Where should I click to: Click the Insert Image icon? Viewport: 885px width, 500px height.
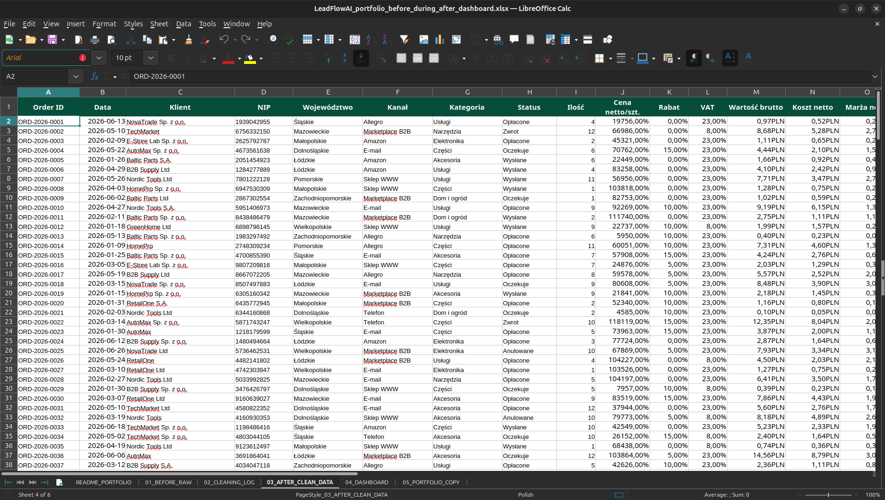pyautogui.click(x=424, y=40)
